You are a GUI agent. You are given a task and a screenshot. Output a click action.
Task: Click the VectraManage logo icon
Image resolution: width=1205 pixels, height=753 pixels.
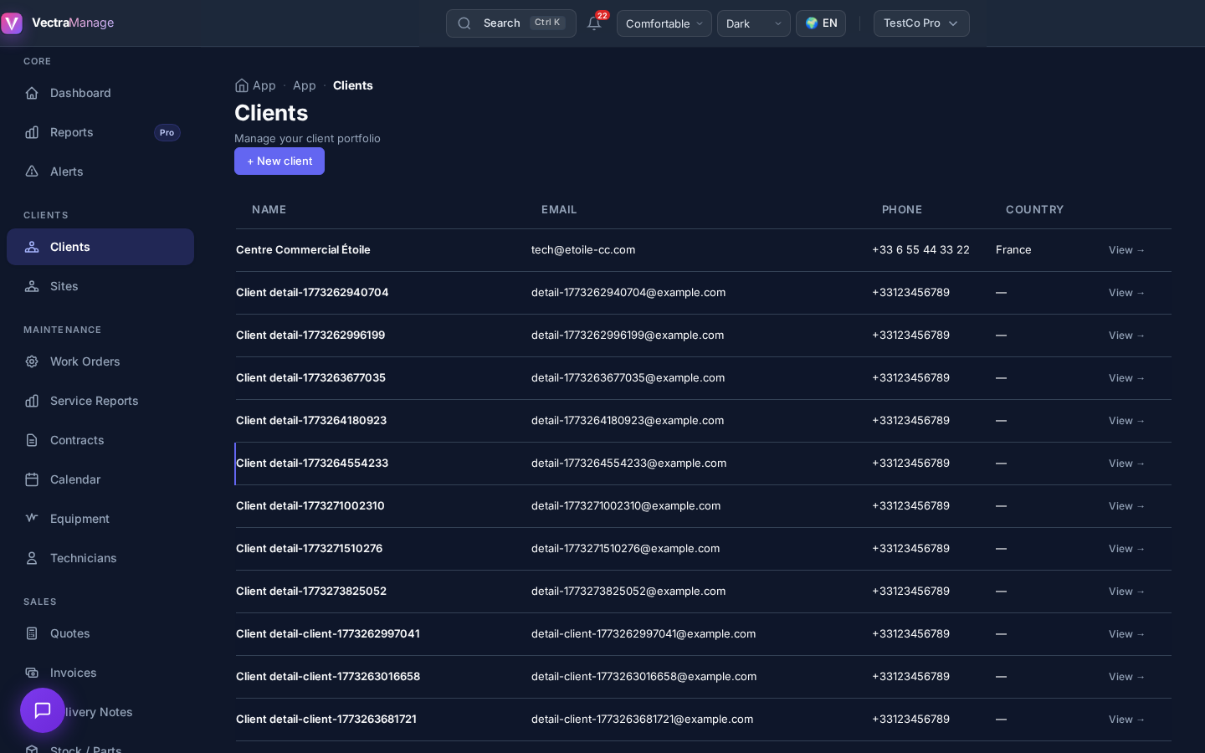tap(12, 23)
